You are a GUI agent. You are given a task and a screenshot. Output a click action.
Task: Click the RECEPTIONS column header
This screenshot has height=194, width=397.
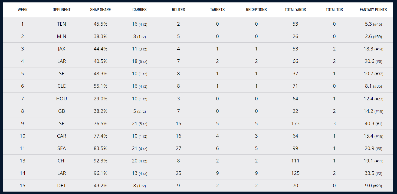tap(256, 10)
